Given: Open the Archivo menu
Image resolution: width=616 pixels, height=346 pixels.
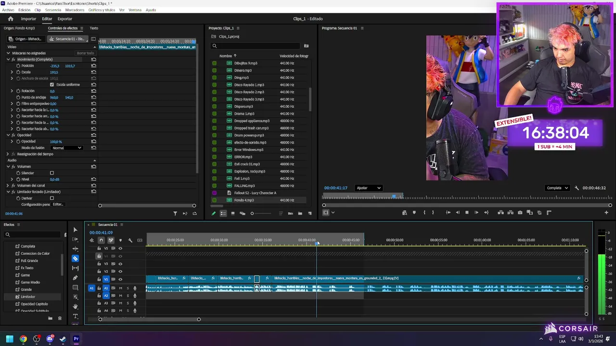Looking at the screenshot, I should [8, 10].
